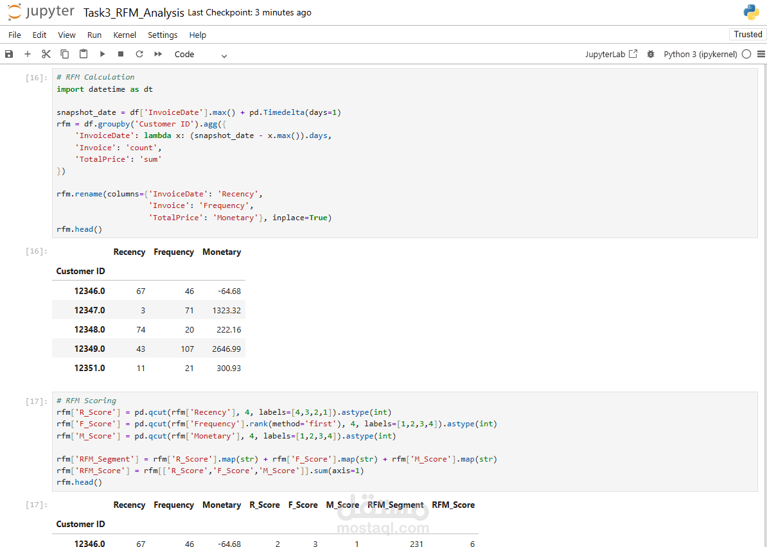
Task: Open the Run menu
Action: (x=94, y=35)
